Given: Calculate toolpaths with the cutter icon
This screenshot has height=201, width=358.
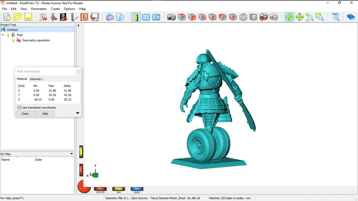Looking at the screenshot, I should (74, 17).
